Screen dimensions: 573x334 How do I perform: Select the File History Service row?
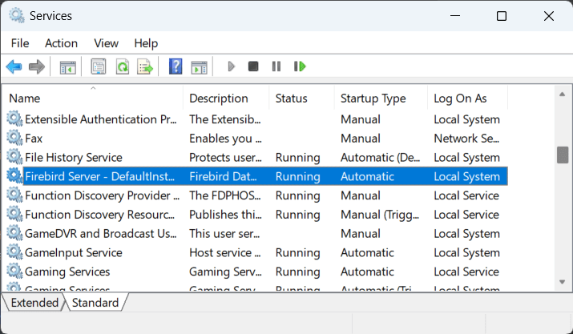click(x=74, y=158)
